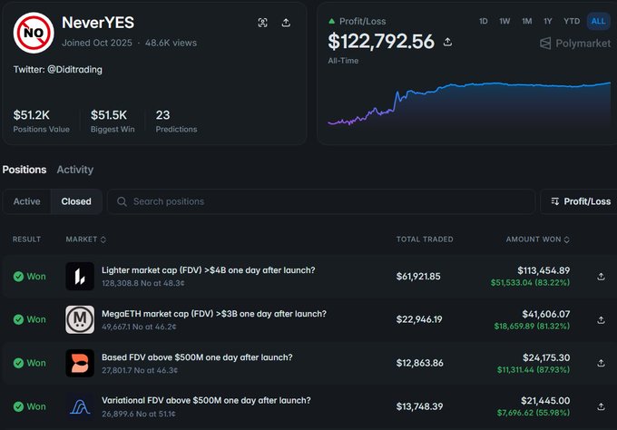Viewport: 617px width, 430px height.
Task: Click the $51,533.04 (83.22%) gain
Action: point(530,282)
